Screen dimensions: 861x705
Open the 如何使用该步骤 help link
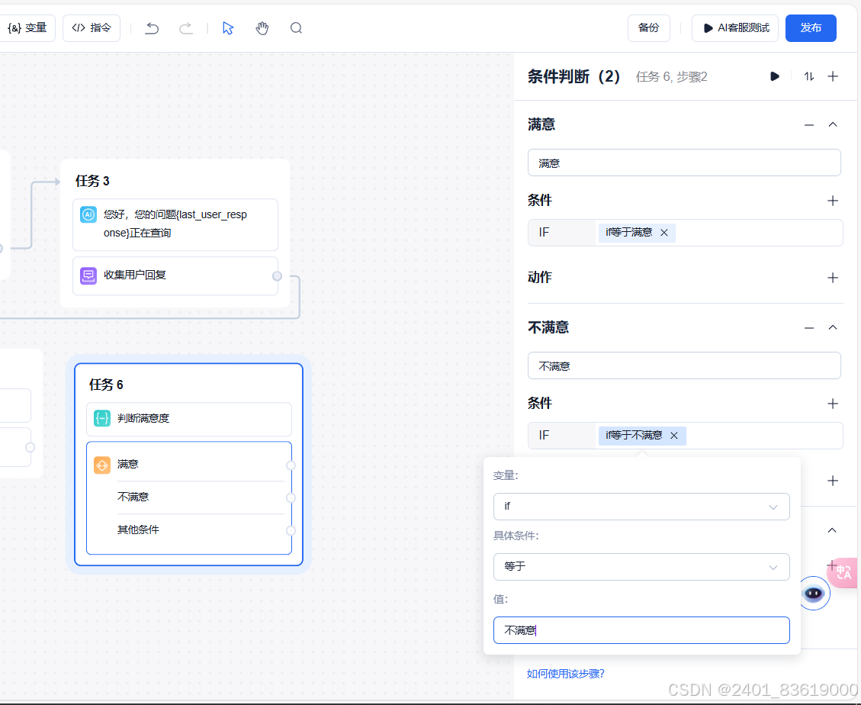click(x=565, y=674)
